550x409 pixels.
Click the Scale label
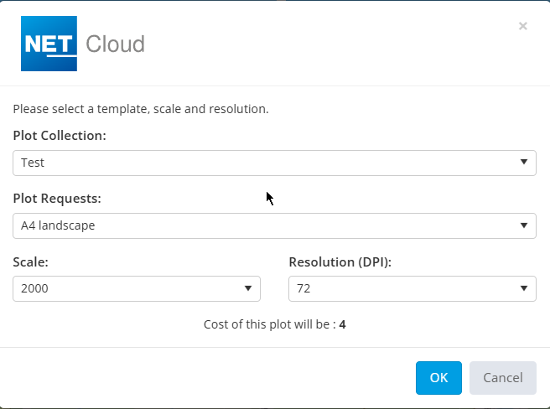(x=30, y=261)
